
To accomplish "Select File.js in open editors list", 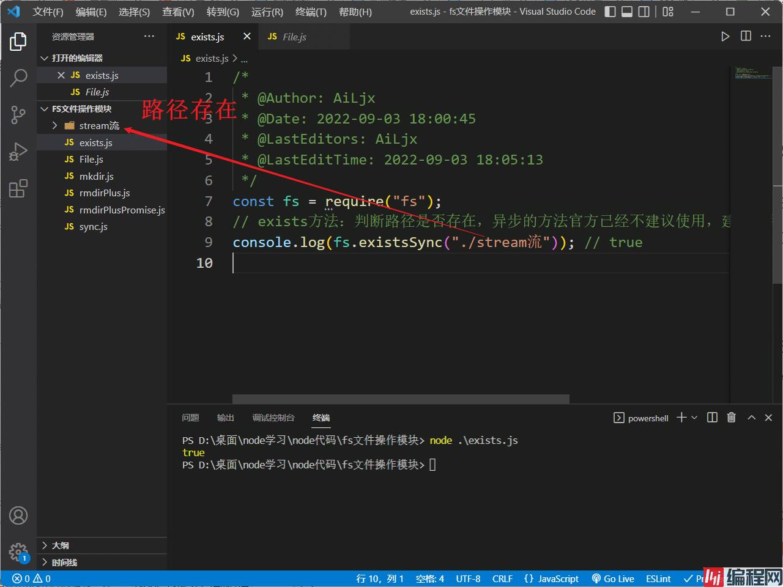I will pyautogui.click(x=102, y=92).
